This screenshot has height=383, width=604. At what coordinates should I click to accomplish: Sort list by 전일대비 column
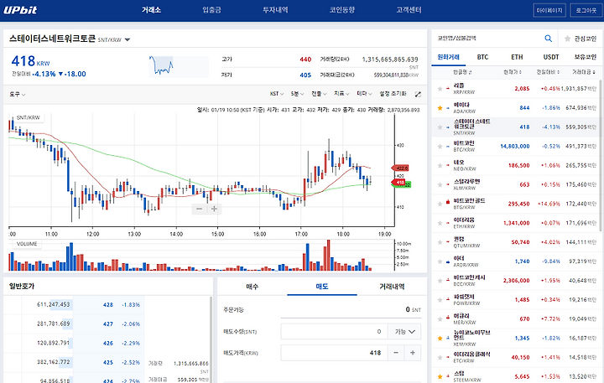(548, 72)
